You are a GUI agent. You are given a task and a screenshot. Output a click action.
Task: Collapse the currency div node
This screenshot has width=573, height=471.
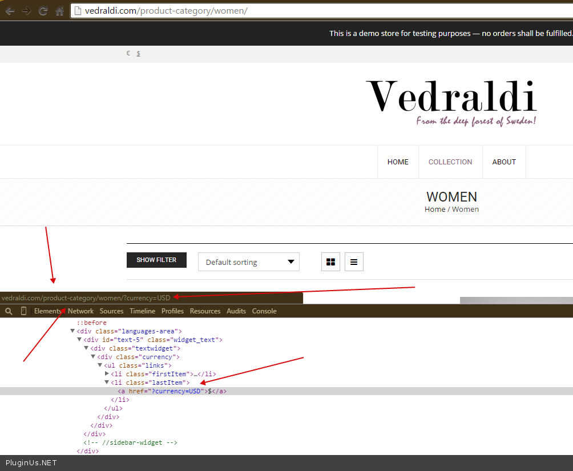coord(93,357)
